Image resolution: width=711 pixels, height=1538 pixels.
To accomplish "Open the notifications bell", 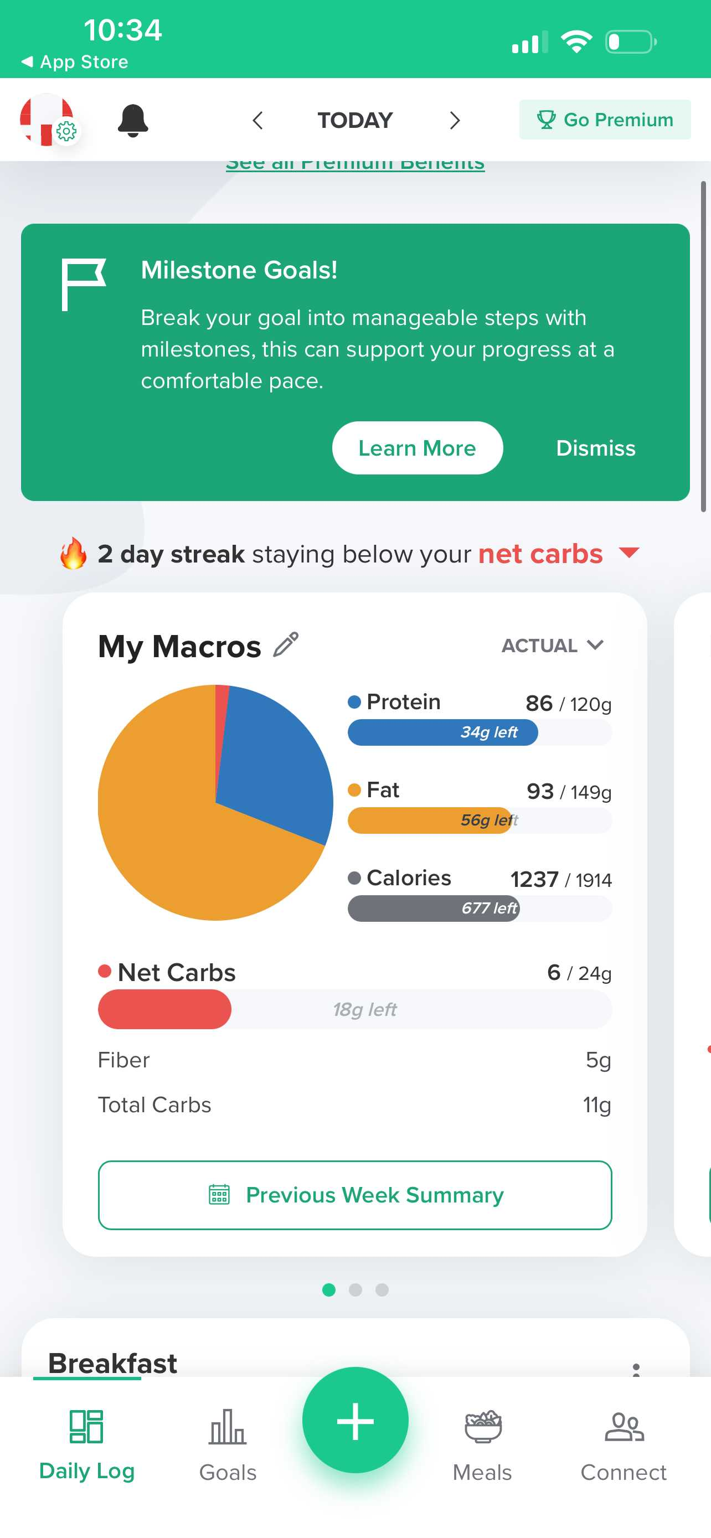I will click(x=132, y=121).
